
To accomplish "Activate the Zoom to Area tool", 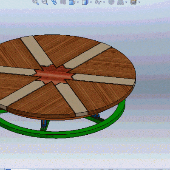I will [45, 2].
